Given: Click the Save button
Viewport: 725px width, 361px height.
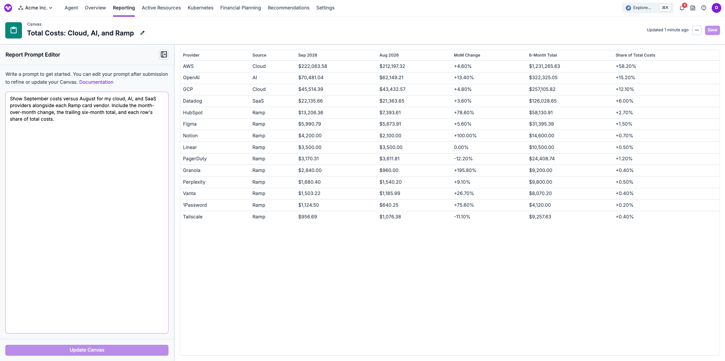Looking at the screenshot, I should 712,30.
